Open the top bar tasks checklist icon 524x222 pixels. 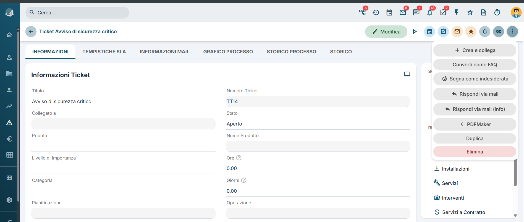coord(443,12)
